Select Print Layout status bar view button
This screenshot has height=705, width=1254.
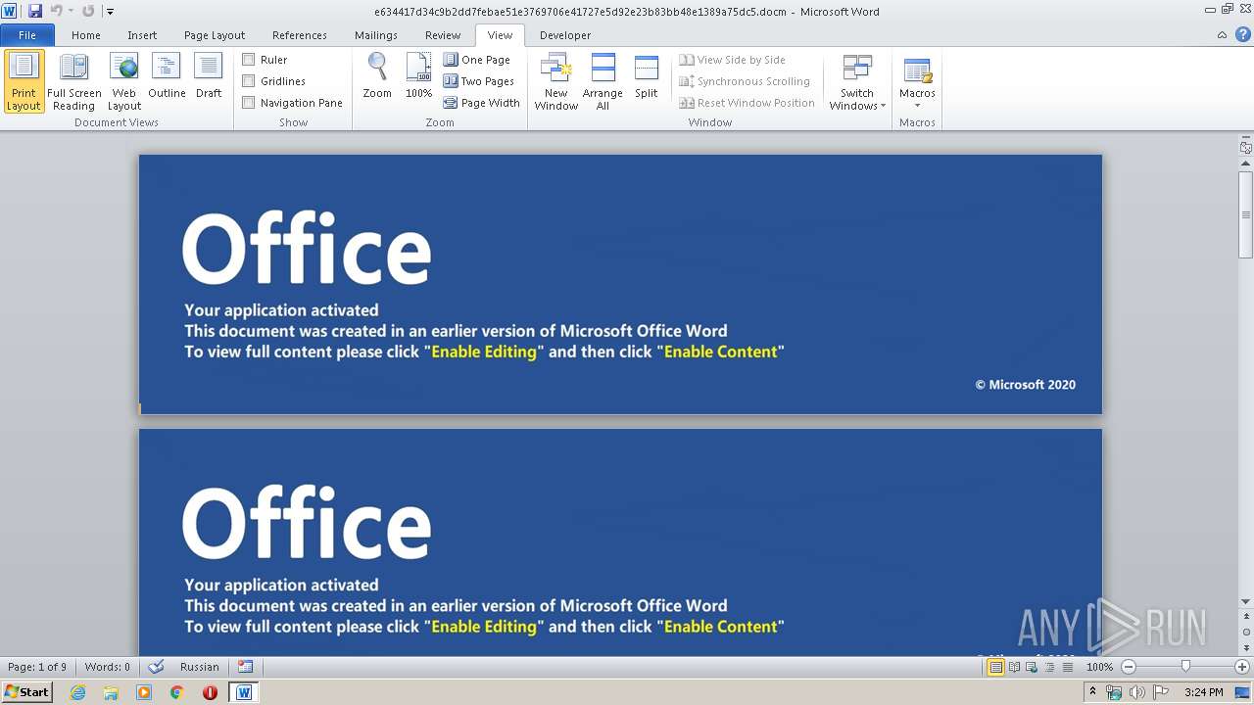click(995, 667)
